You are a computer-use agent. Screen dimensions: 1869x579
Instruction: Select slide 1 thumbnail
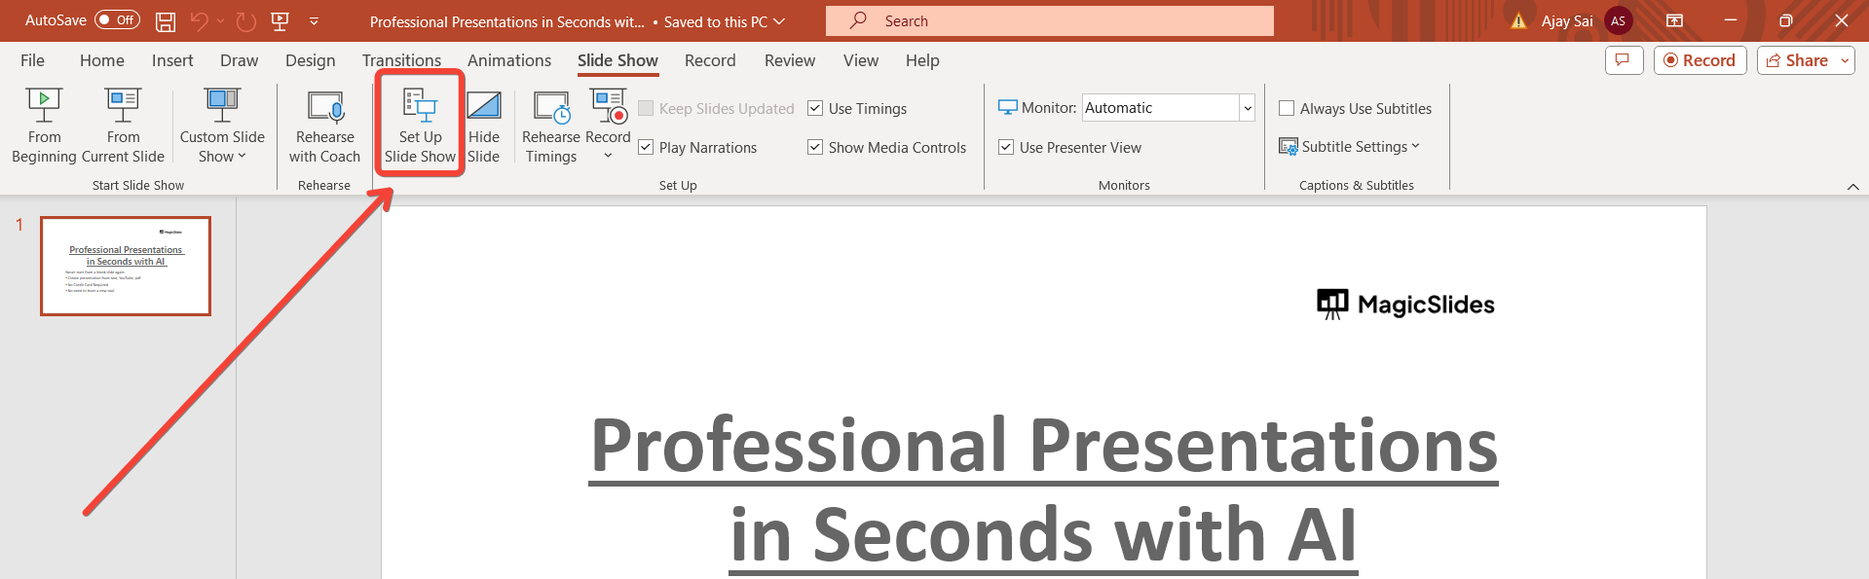point(126,266)
